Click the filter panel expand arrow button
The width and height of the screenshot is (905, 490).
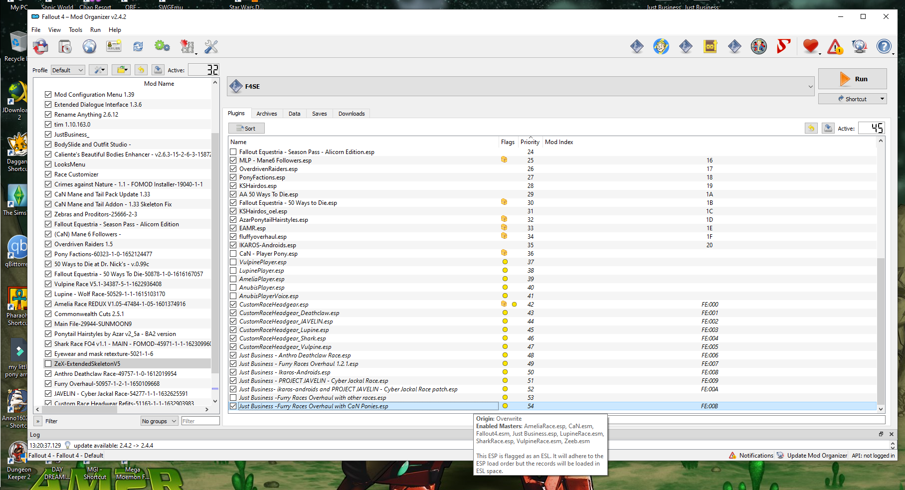(38, 421)
